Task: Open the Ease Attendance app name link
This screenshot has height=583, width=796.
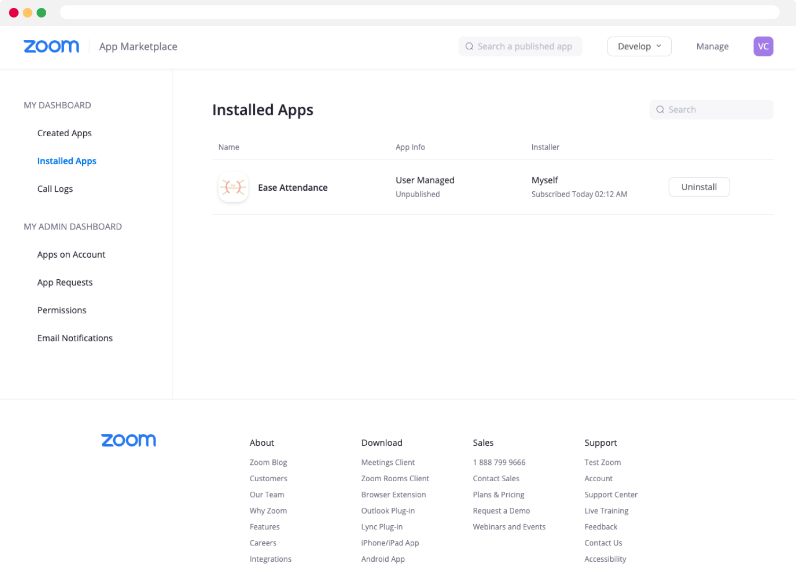Action: (x=292, y=188)
